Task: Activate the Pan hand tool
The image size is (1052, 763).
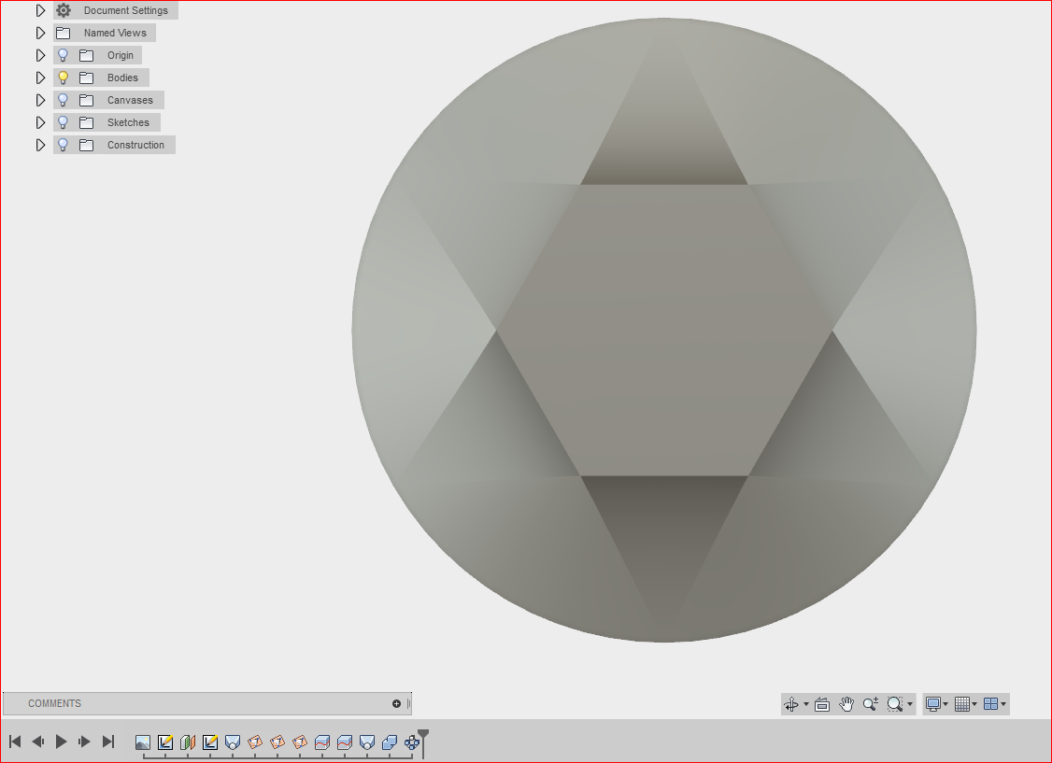Action: (x=846, y=704)
